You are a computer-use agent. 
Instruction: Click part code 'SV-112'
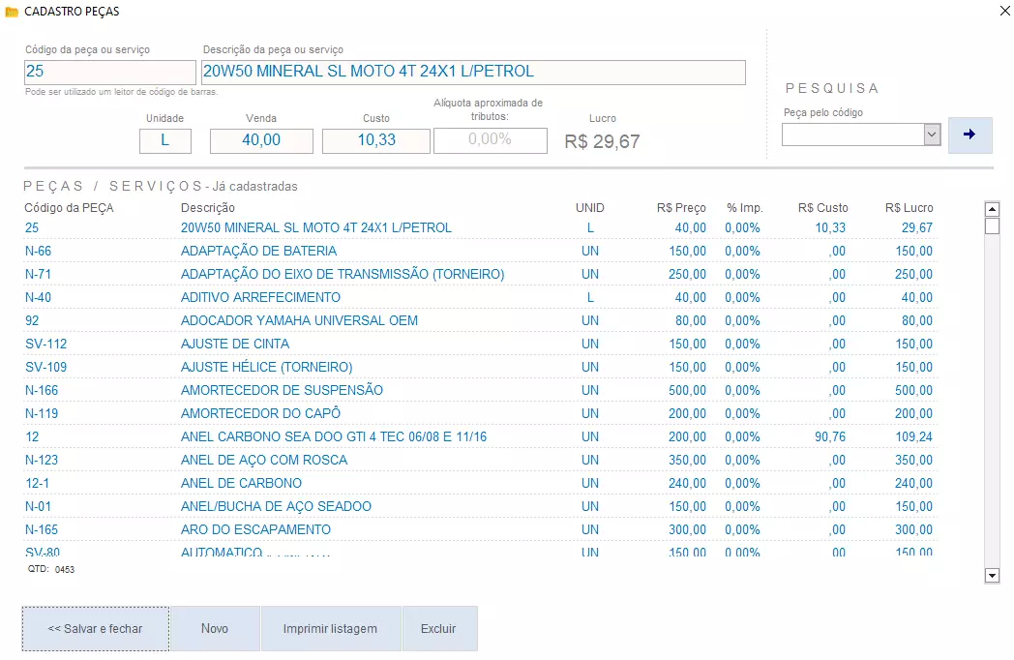click(x=45, y=345)
